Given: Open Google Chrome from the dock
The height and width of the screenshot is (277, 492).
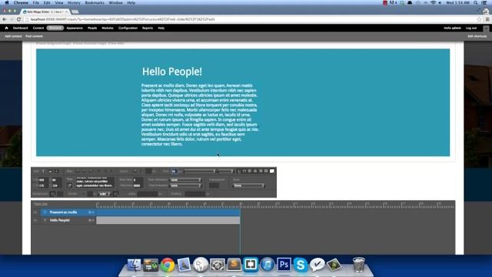Looking at the screenshot, I should click(168, 265).
